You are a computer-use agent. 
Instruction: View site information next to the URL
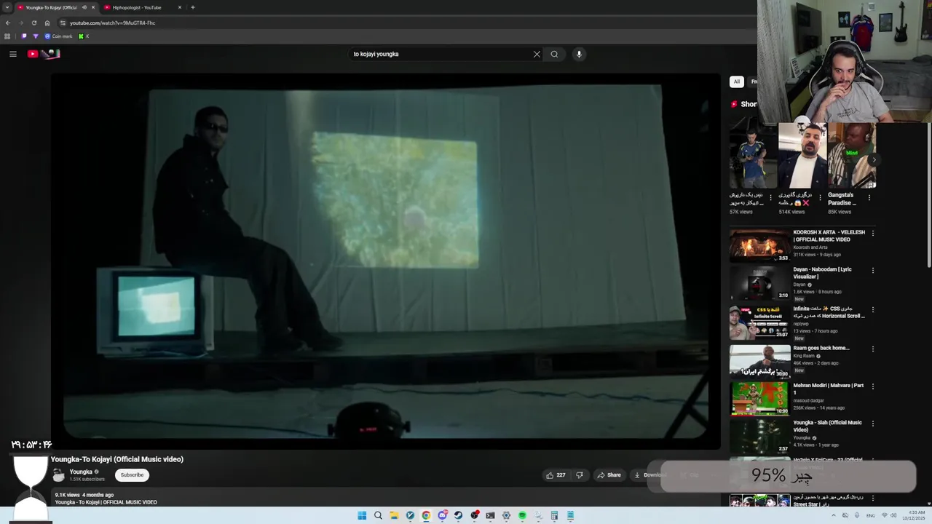point(63,23)
